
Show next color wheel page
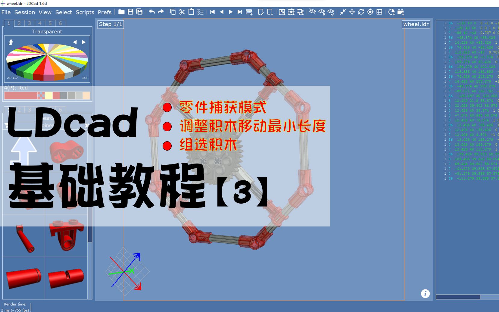coord(84,42)
